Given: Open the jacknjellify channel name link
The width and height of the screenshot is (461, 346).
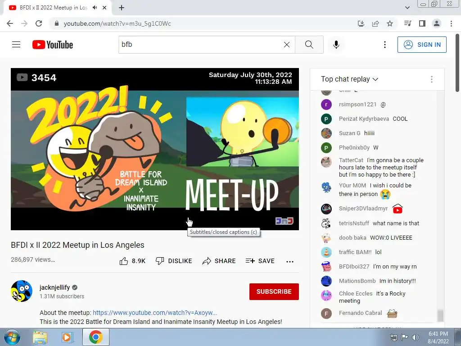Looking at the screenshot, I should point(54,287).
